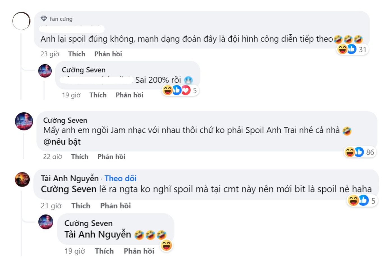Click the heart reaction icon on Cường Seven's reply
This screenshot has width=390, height=260.
click(185, 90)
